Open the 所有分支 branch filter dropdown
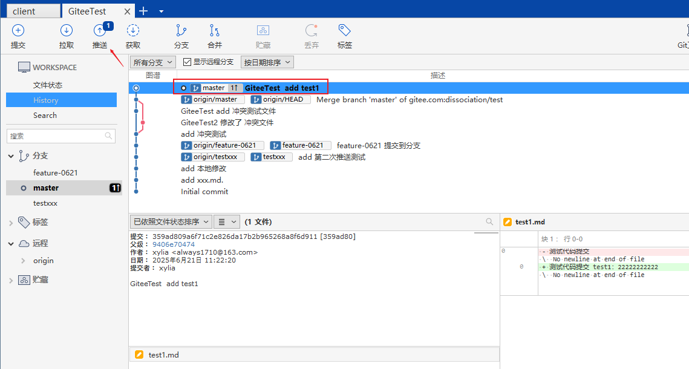Image resolution: width=689 pixels, height=369 pixels. [153, 62]
